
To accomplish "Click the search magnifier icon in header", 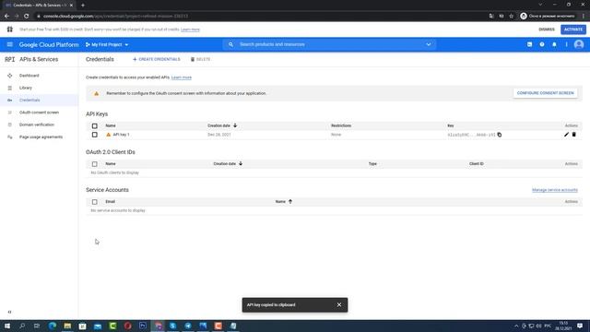I will click(230, 44).
